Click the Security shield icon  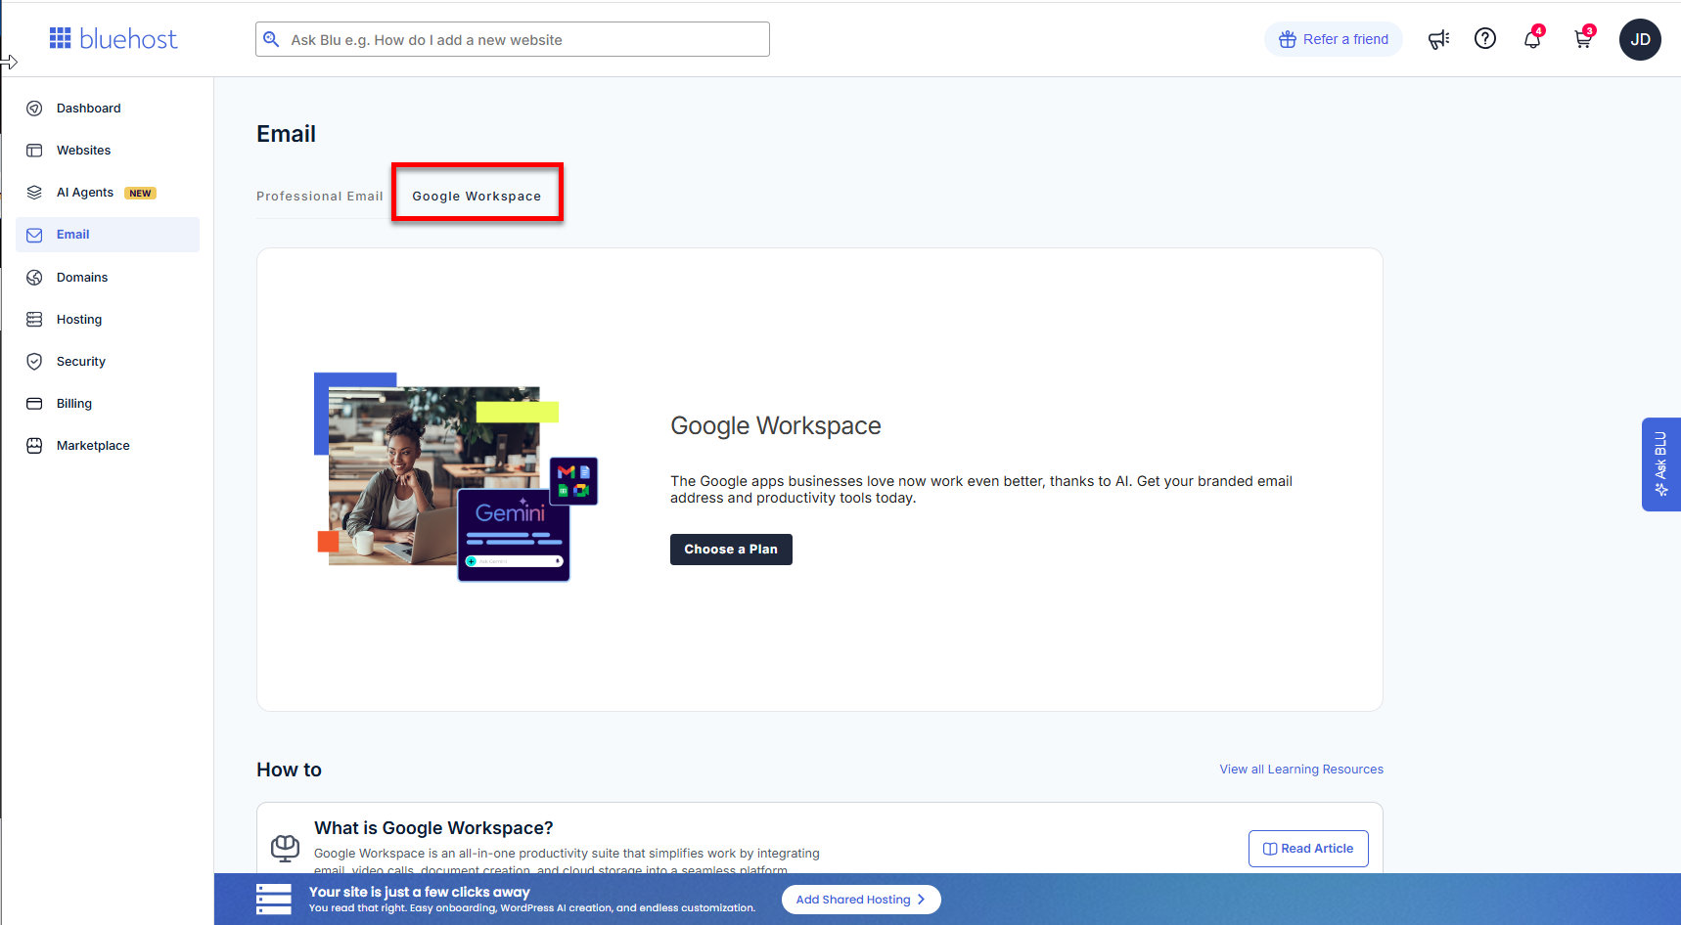tap(34, 362)
